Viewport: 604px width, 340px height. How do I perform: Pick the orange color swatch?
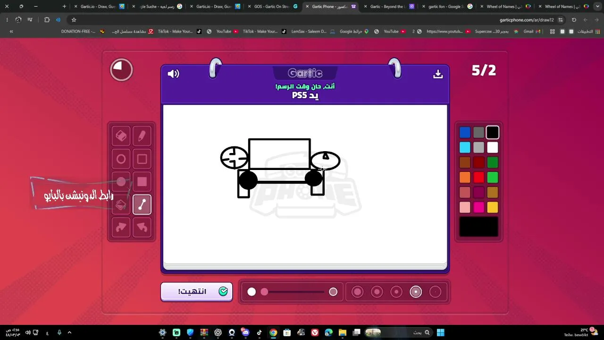(x=465, y=178)
